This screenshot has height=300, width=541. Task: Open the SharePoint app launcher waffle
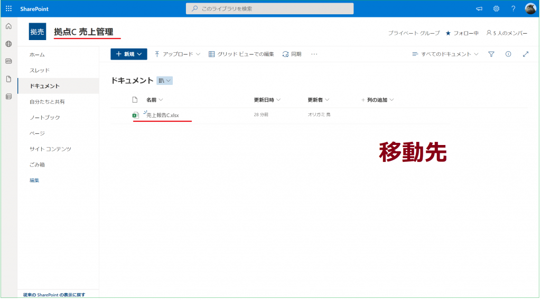click(x=8, y=8)
